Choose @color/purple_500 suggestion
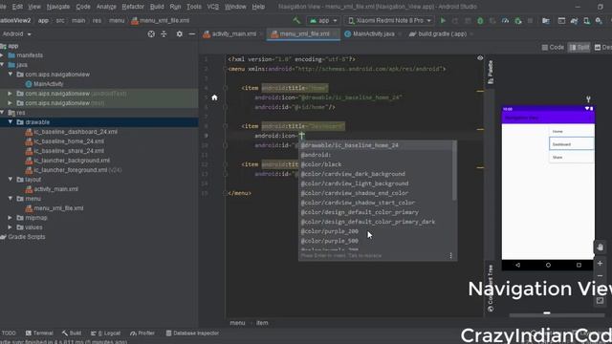The width and height of the screenshot is (612, 344). (376, 241)
